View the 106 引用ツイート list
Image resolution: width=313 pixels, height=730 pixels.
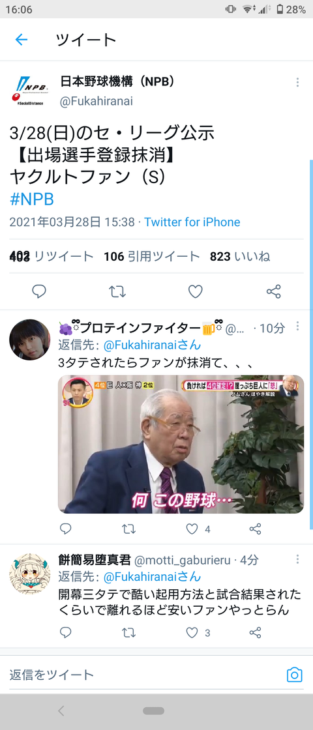pos(152,257)
